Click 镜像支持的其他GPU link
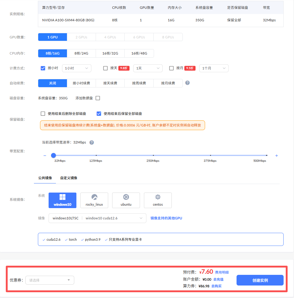This screenshot has width=294, height=298. click(x=166, y=218)
